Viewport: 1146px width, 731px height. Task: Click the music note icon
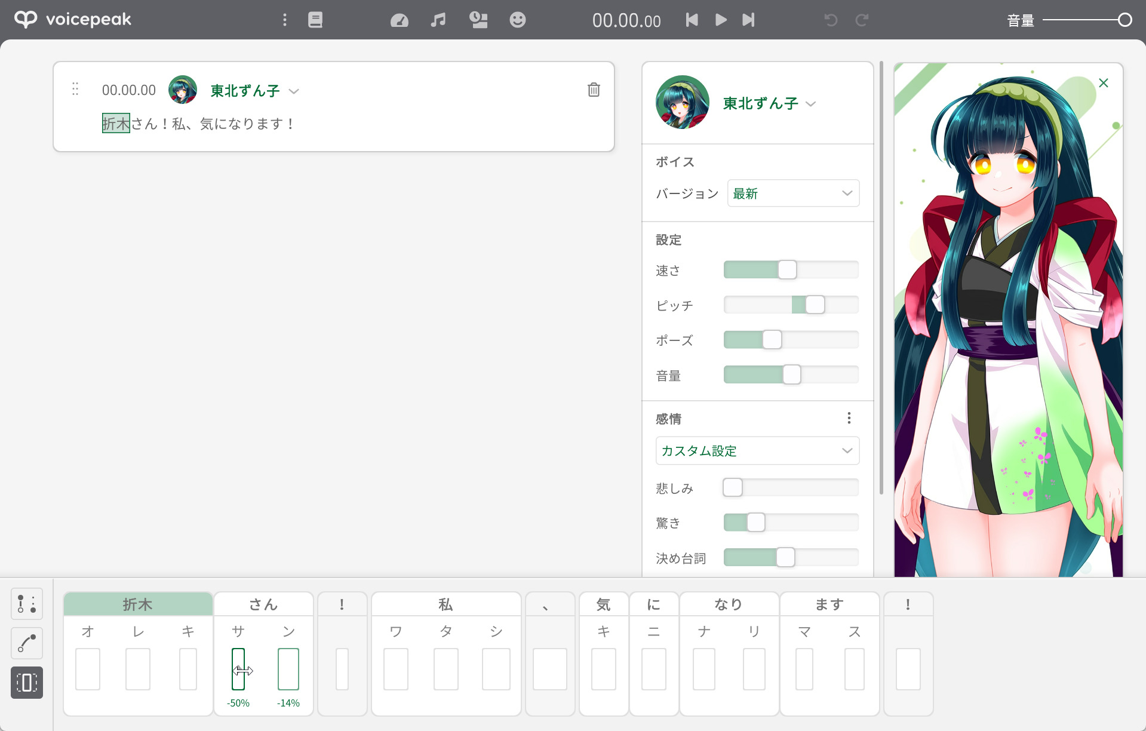click(x=438, y=20)
